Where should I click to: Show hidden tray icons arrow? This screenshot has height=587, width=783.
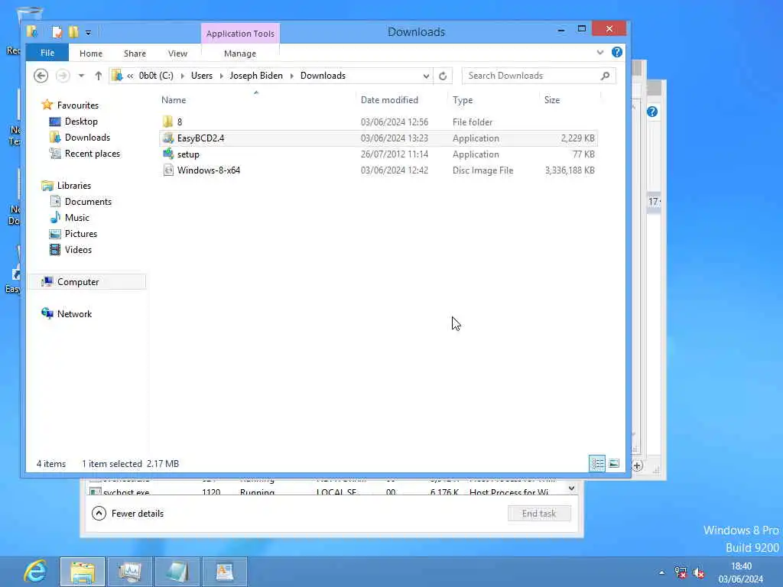point(661,572)
